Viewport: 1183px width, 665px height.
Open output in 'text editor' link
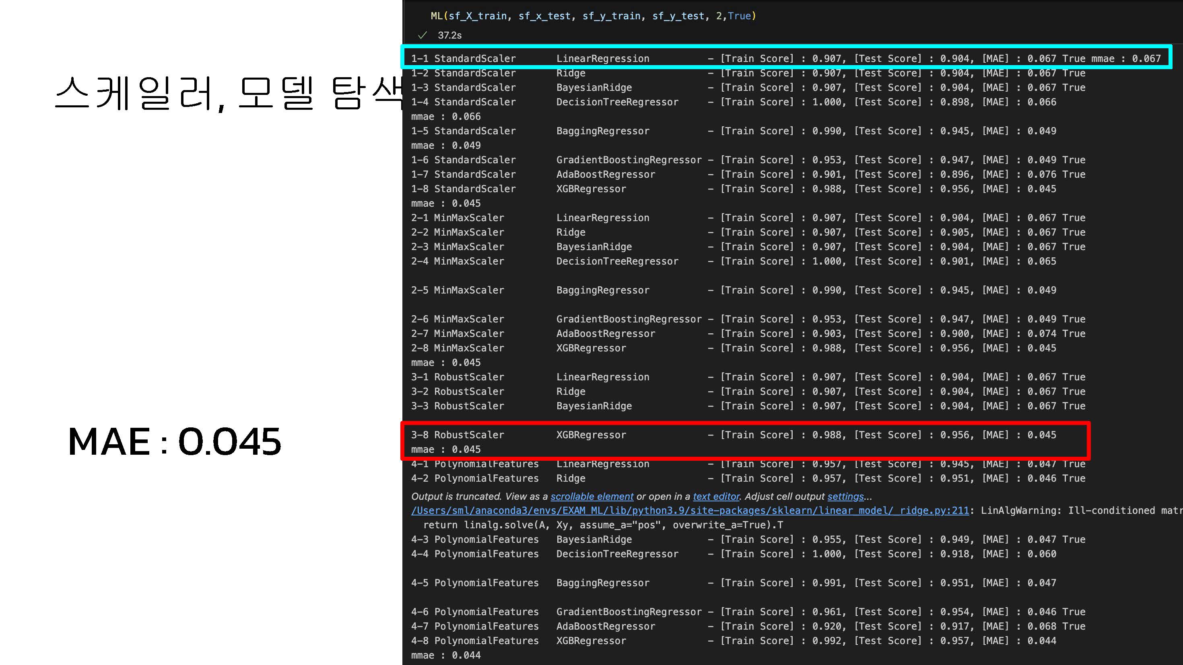[x=716, y=496]
